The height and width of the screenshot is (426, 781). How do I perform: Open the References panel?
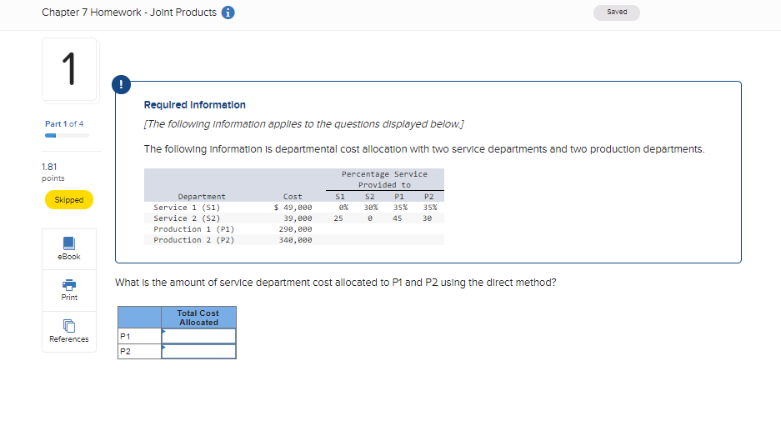(69, 332)
